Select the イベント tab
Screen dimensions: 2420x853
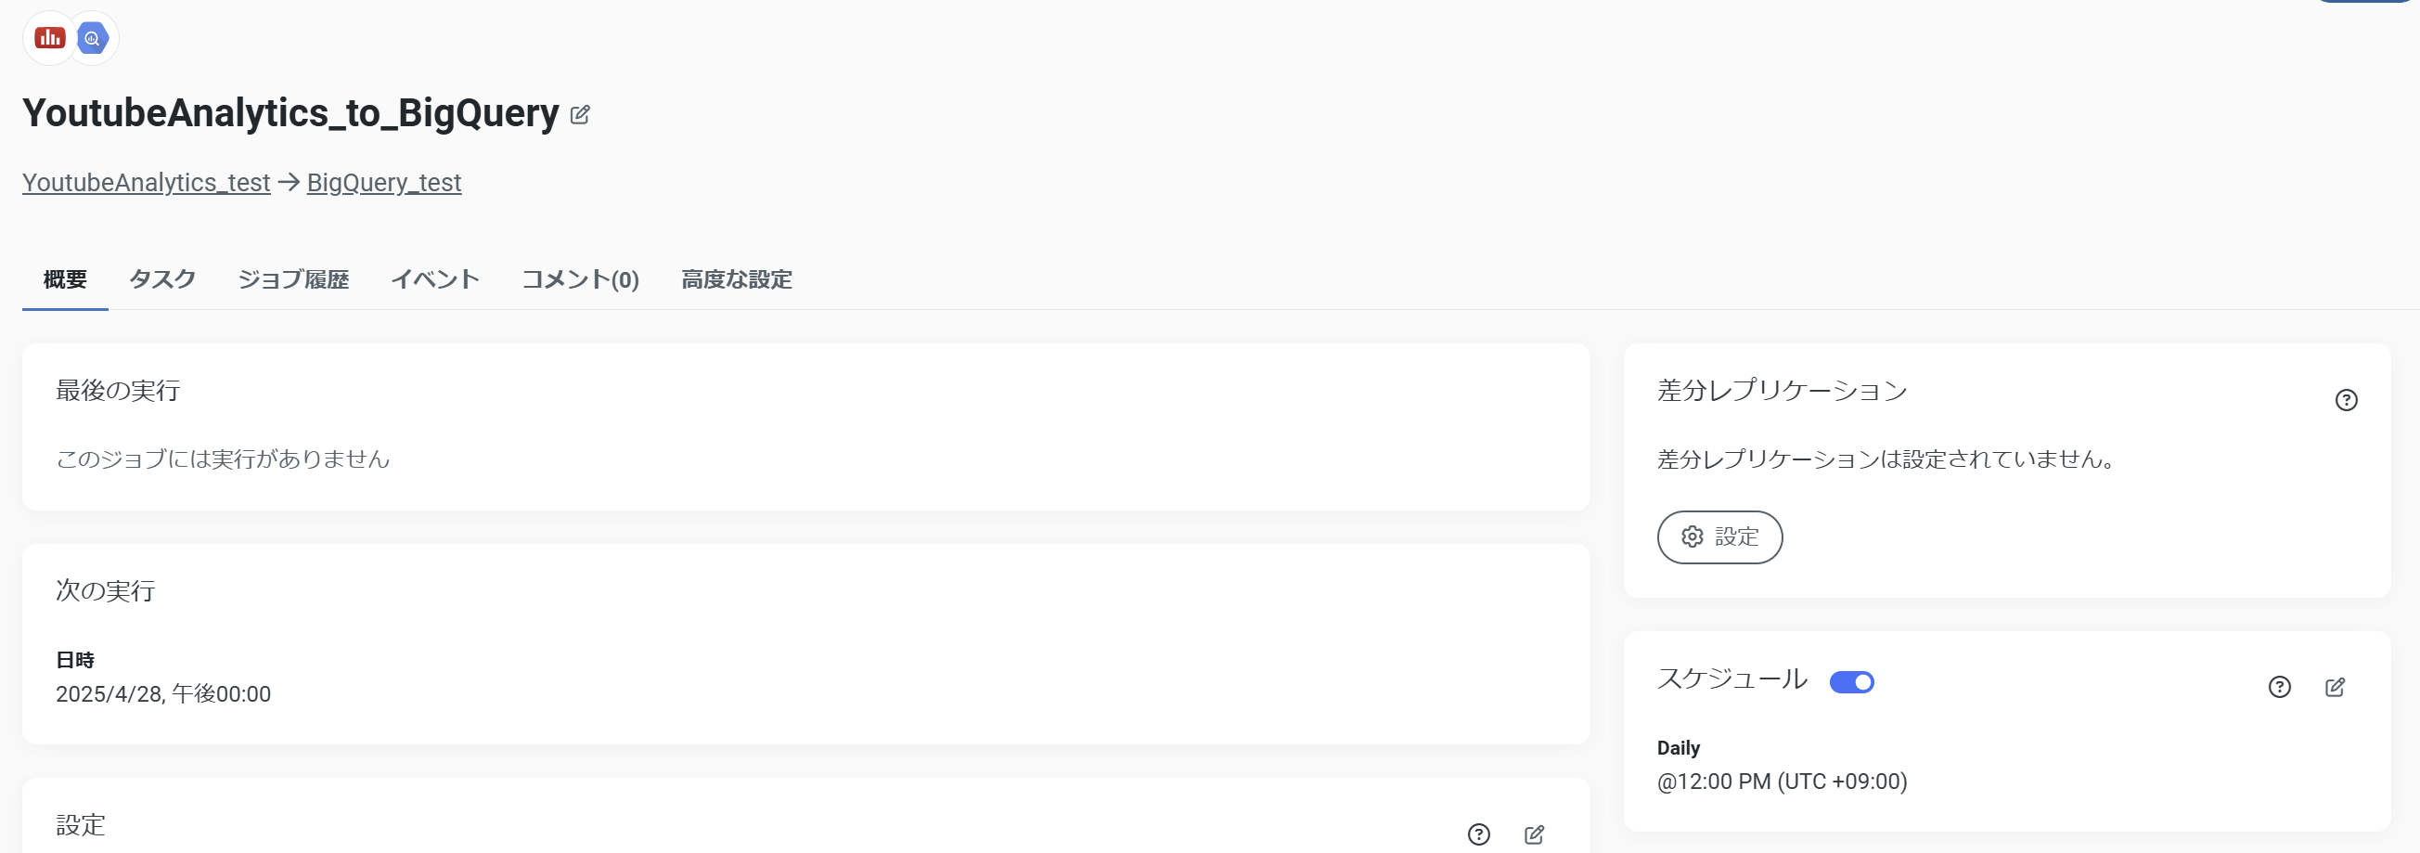click(435, 279)
